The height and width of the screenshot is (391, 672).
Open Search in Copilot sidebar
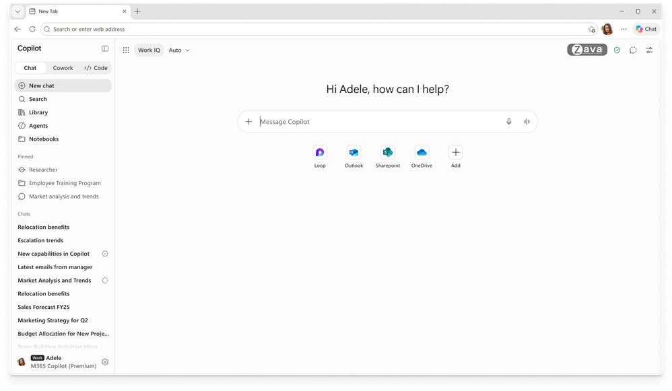[x=63, y=99]
